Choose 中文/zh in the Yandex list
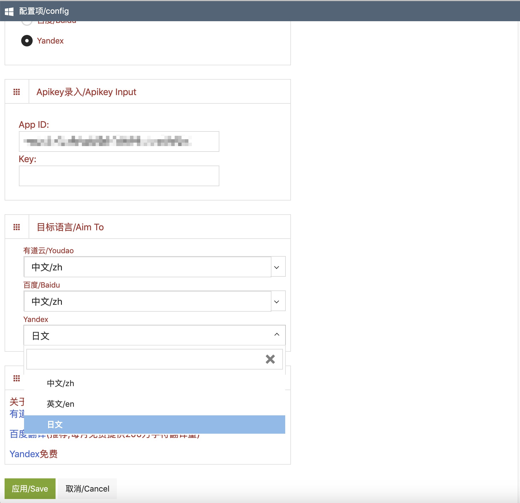 point(155,383)
